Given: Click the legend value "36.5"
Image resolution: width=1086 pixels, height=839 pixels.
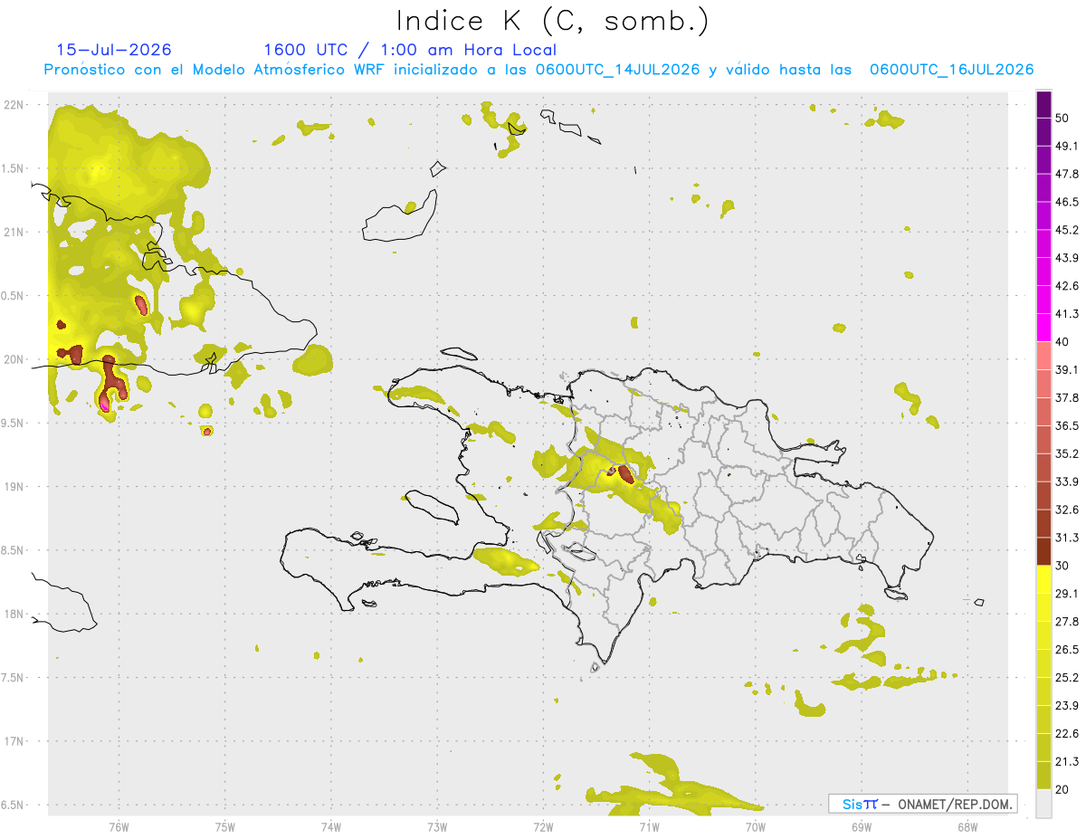Looking at the screenshot, I should [x=1069, y=425].
